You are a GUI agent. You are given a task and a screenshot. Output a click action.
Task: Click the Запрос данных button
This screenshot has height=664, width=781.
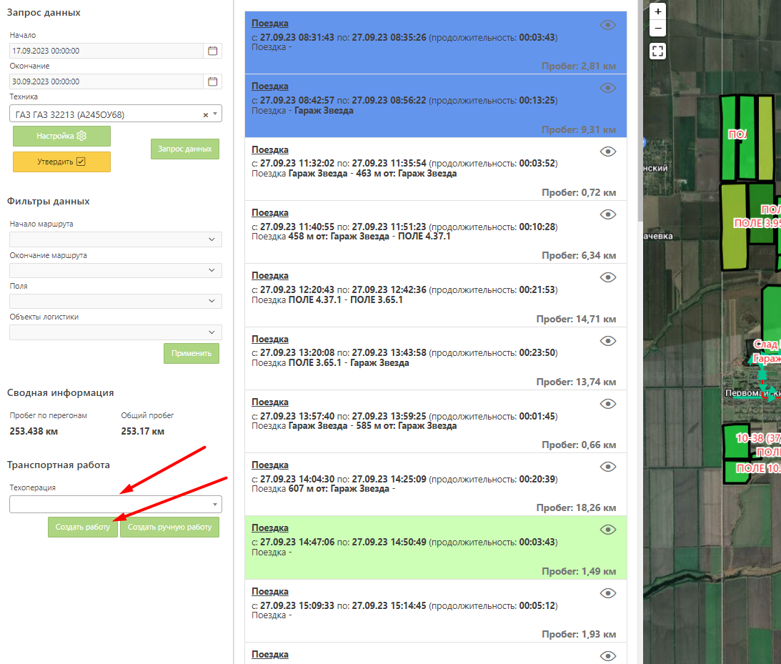point(184,149)
